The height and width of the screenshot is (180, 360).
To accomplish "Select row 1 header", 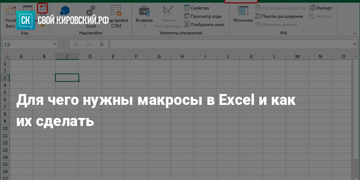I will [5, 63].
